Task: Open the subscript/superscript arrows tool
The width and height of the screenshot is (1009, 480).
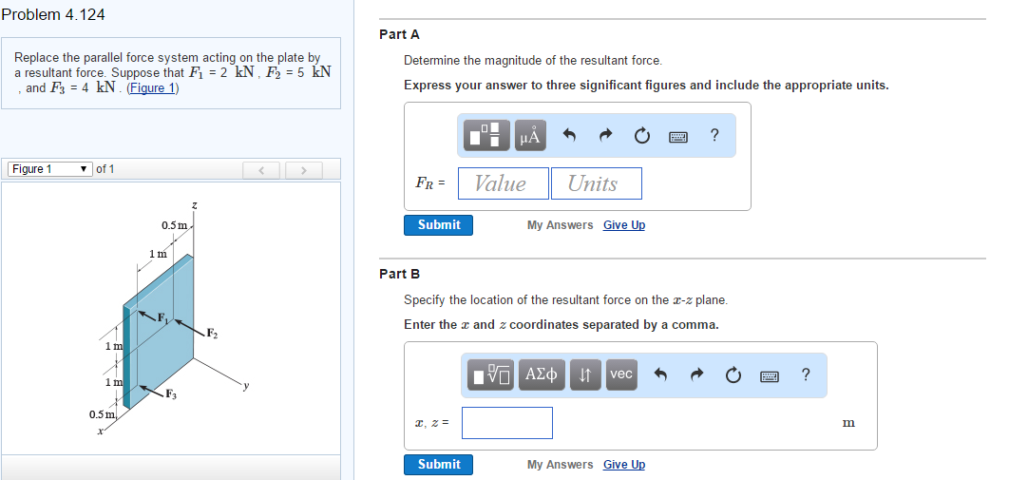Action: point(585,374)
